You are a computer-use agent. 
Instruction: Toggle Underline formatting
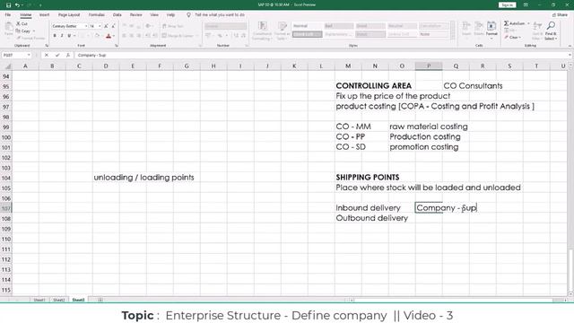(x=69, y=36)
